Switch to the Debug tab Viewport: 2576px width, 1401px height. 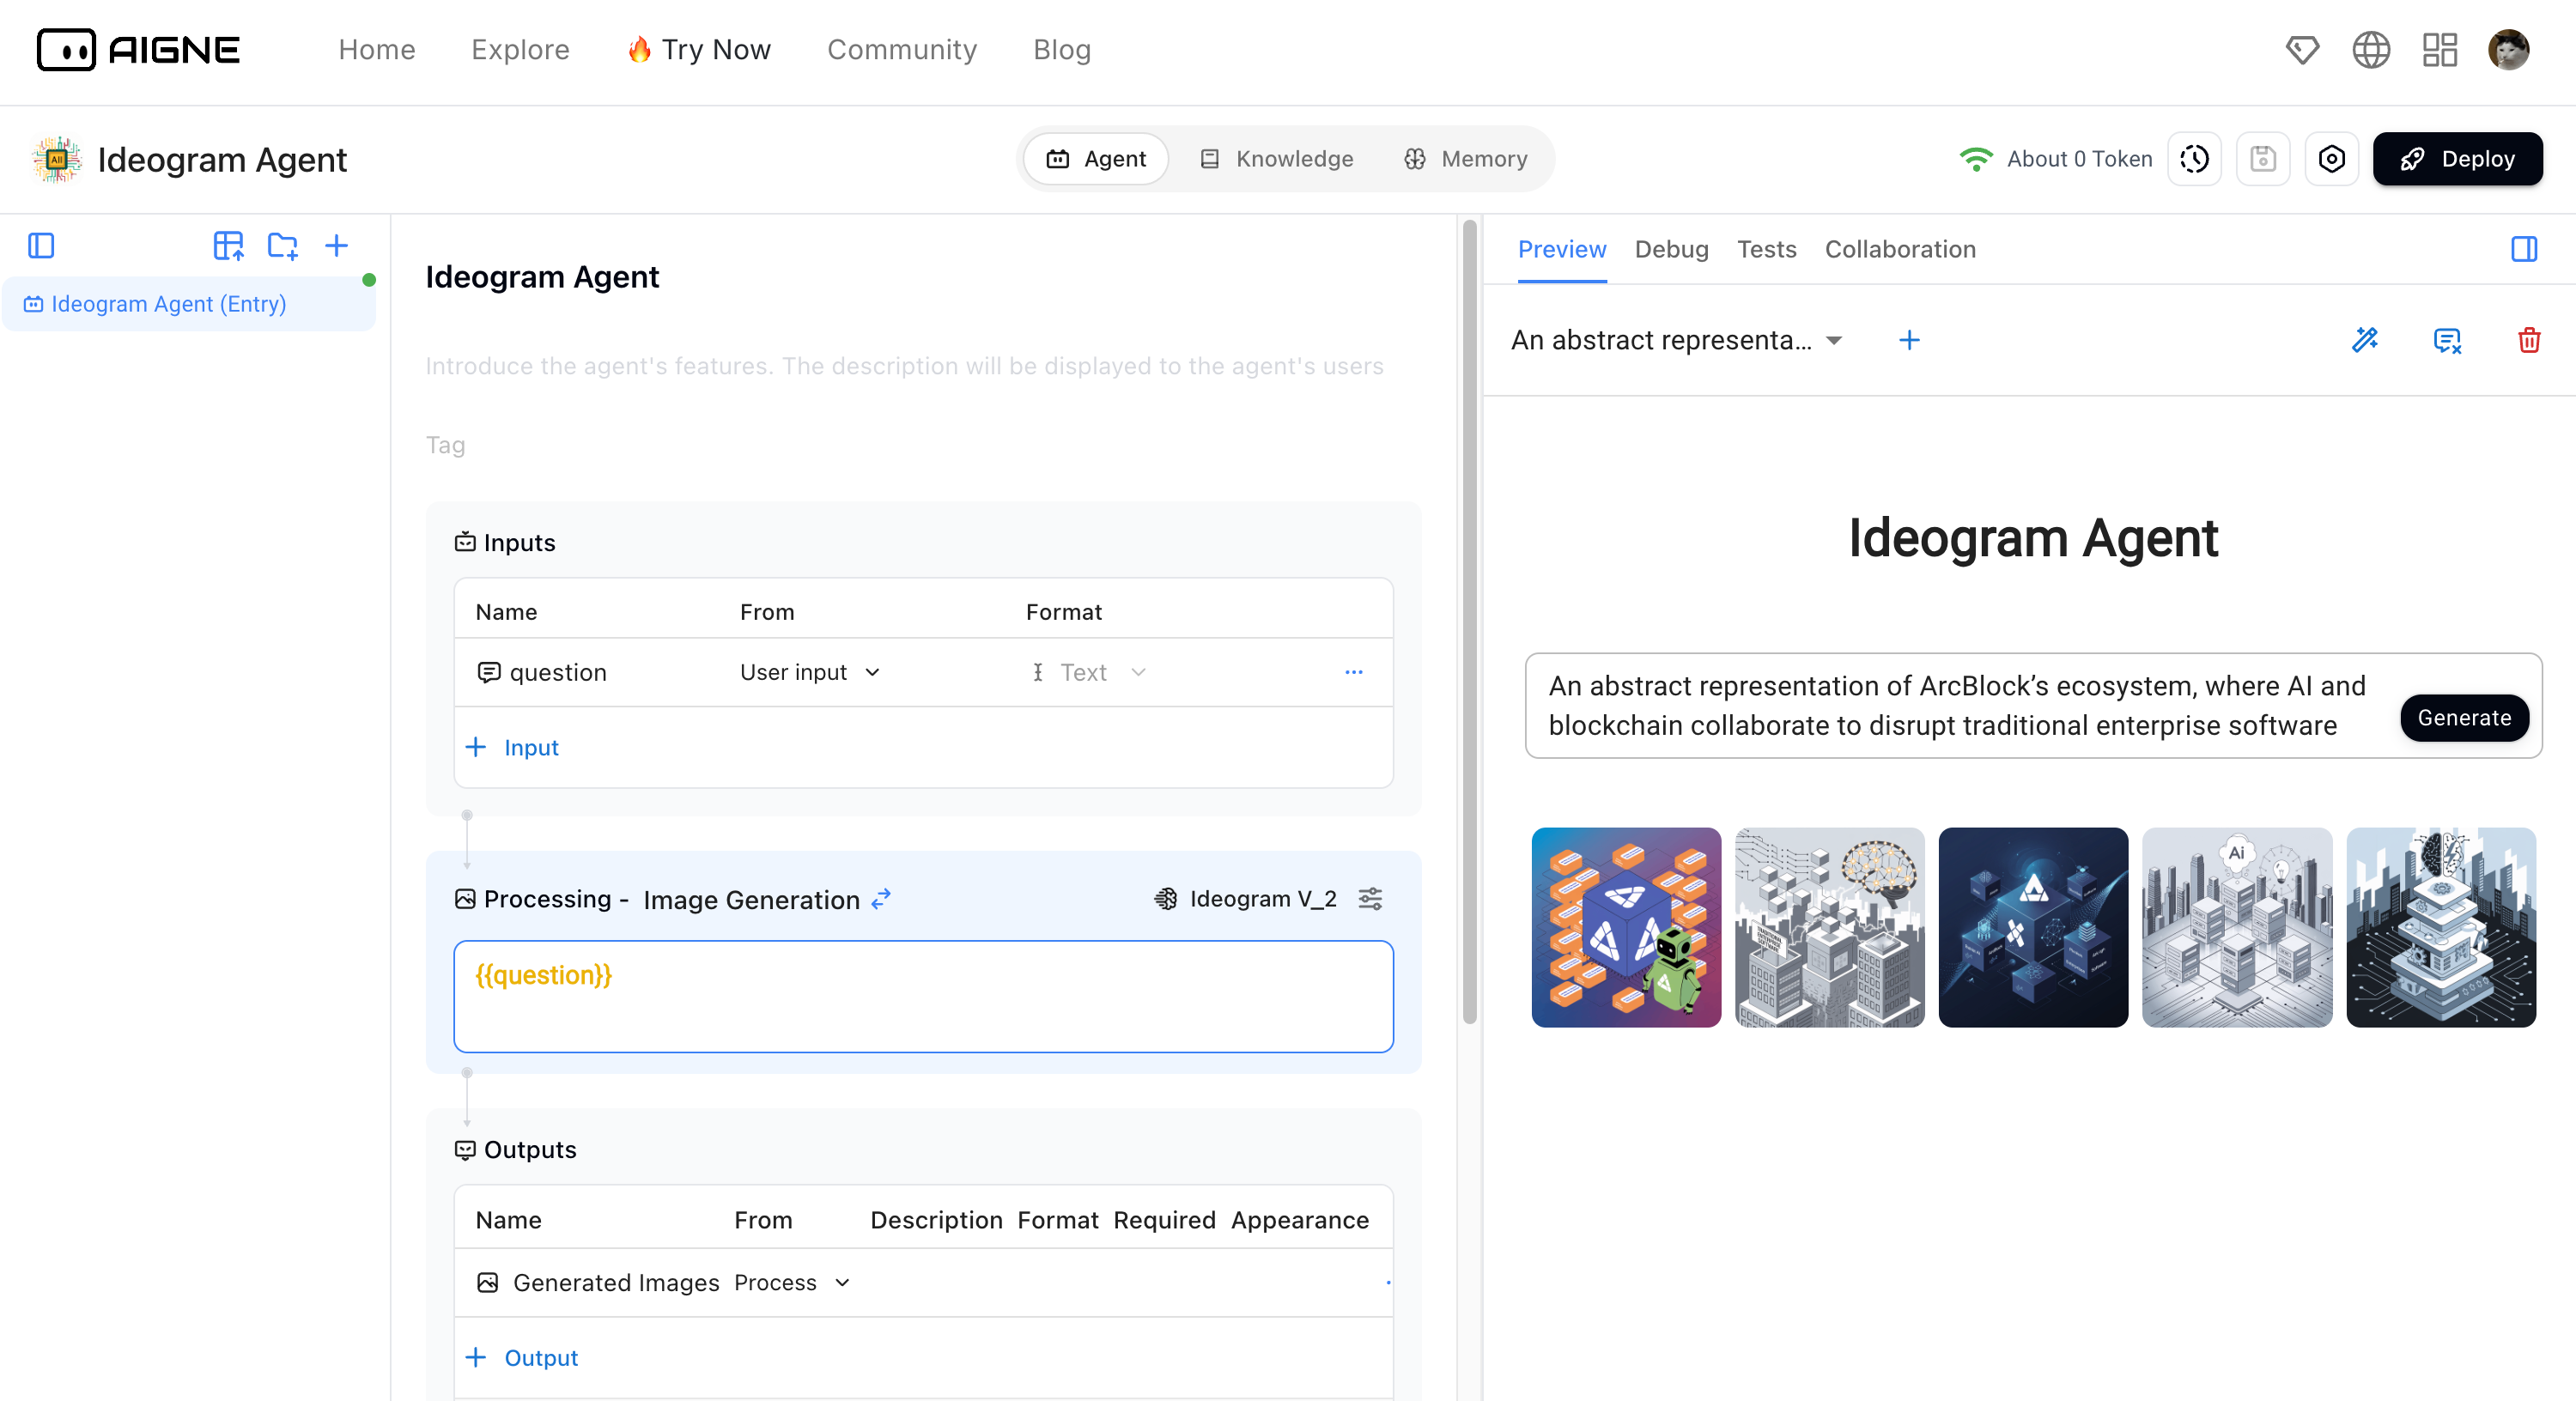pos(1671,249)
